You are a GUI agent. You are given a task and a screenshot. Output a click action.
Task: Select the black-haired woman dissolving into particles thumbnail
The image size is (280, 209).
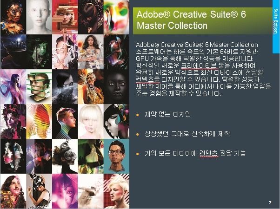65,87
